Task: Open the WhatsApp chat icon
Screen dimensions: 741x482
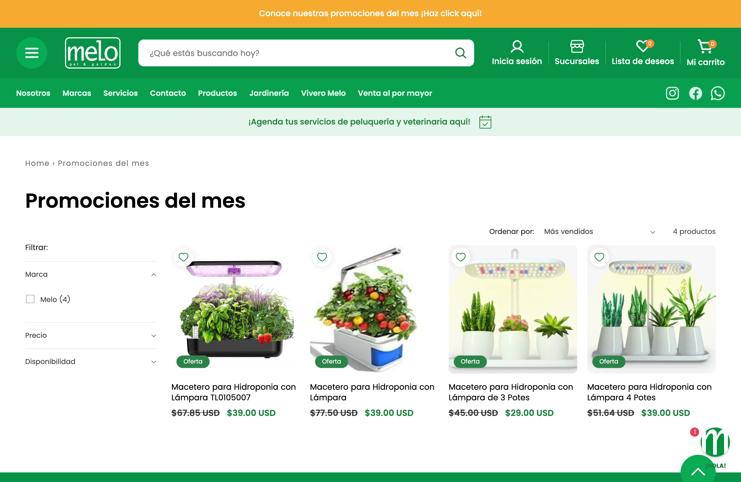Action: [x=718, y=93]
